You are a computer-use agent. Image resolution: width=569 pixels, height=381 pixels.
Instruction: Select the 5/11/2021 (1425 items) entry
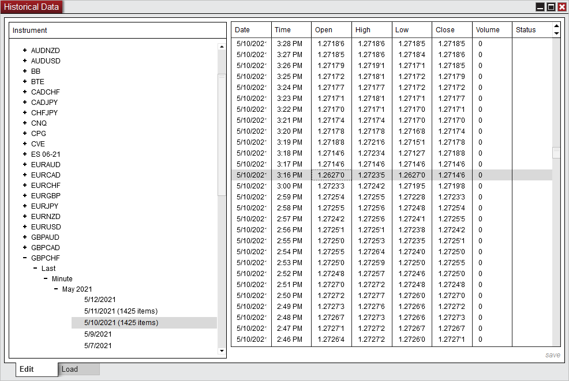pyautogui.click(x=119, y=311)
